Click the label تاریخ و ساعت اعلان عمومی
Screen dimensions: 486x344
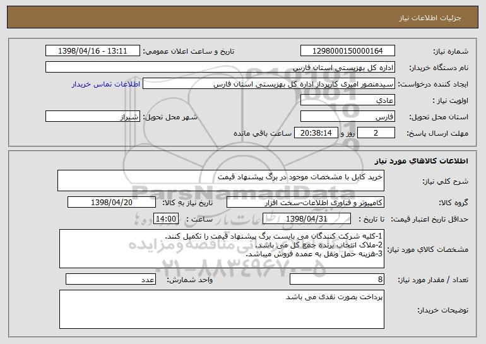point(189,51)
